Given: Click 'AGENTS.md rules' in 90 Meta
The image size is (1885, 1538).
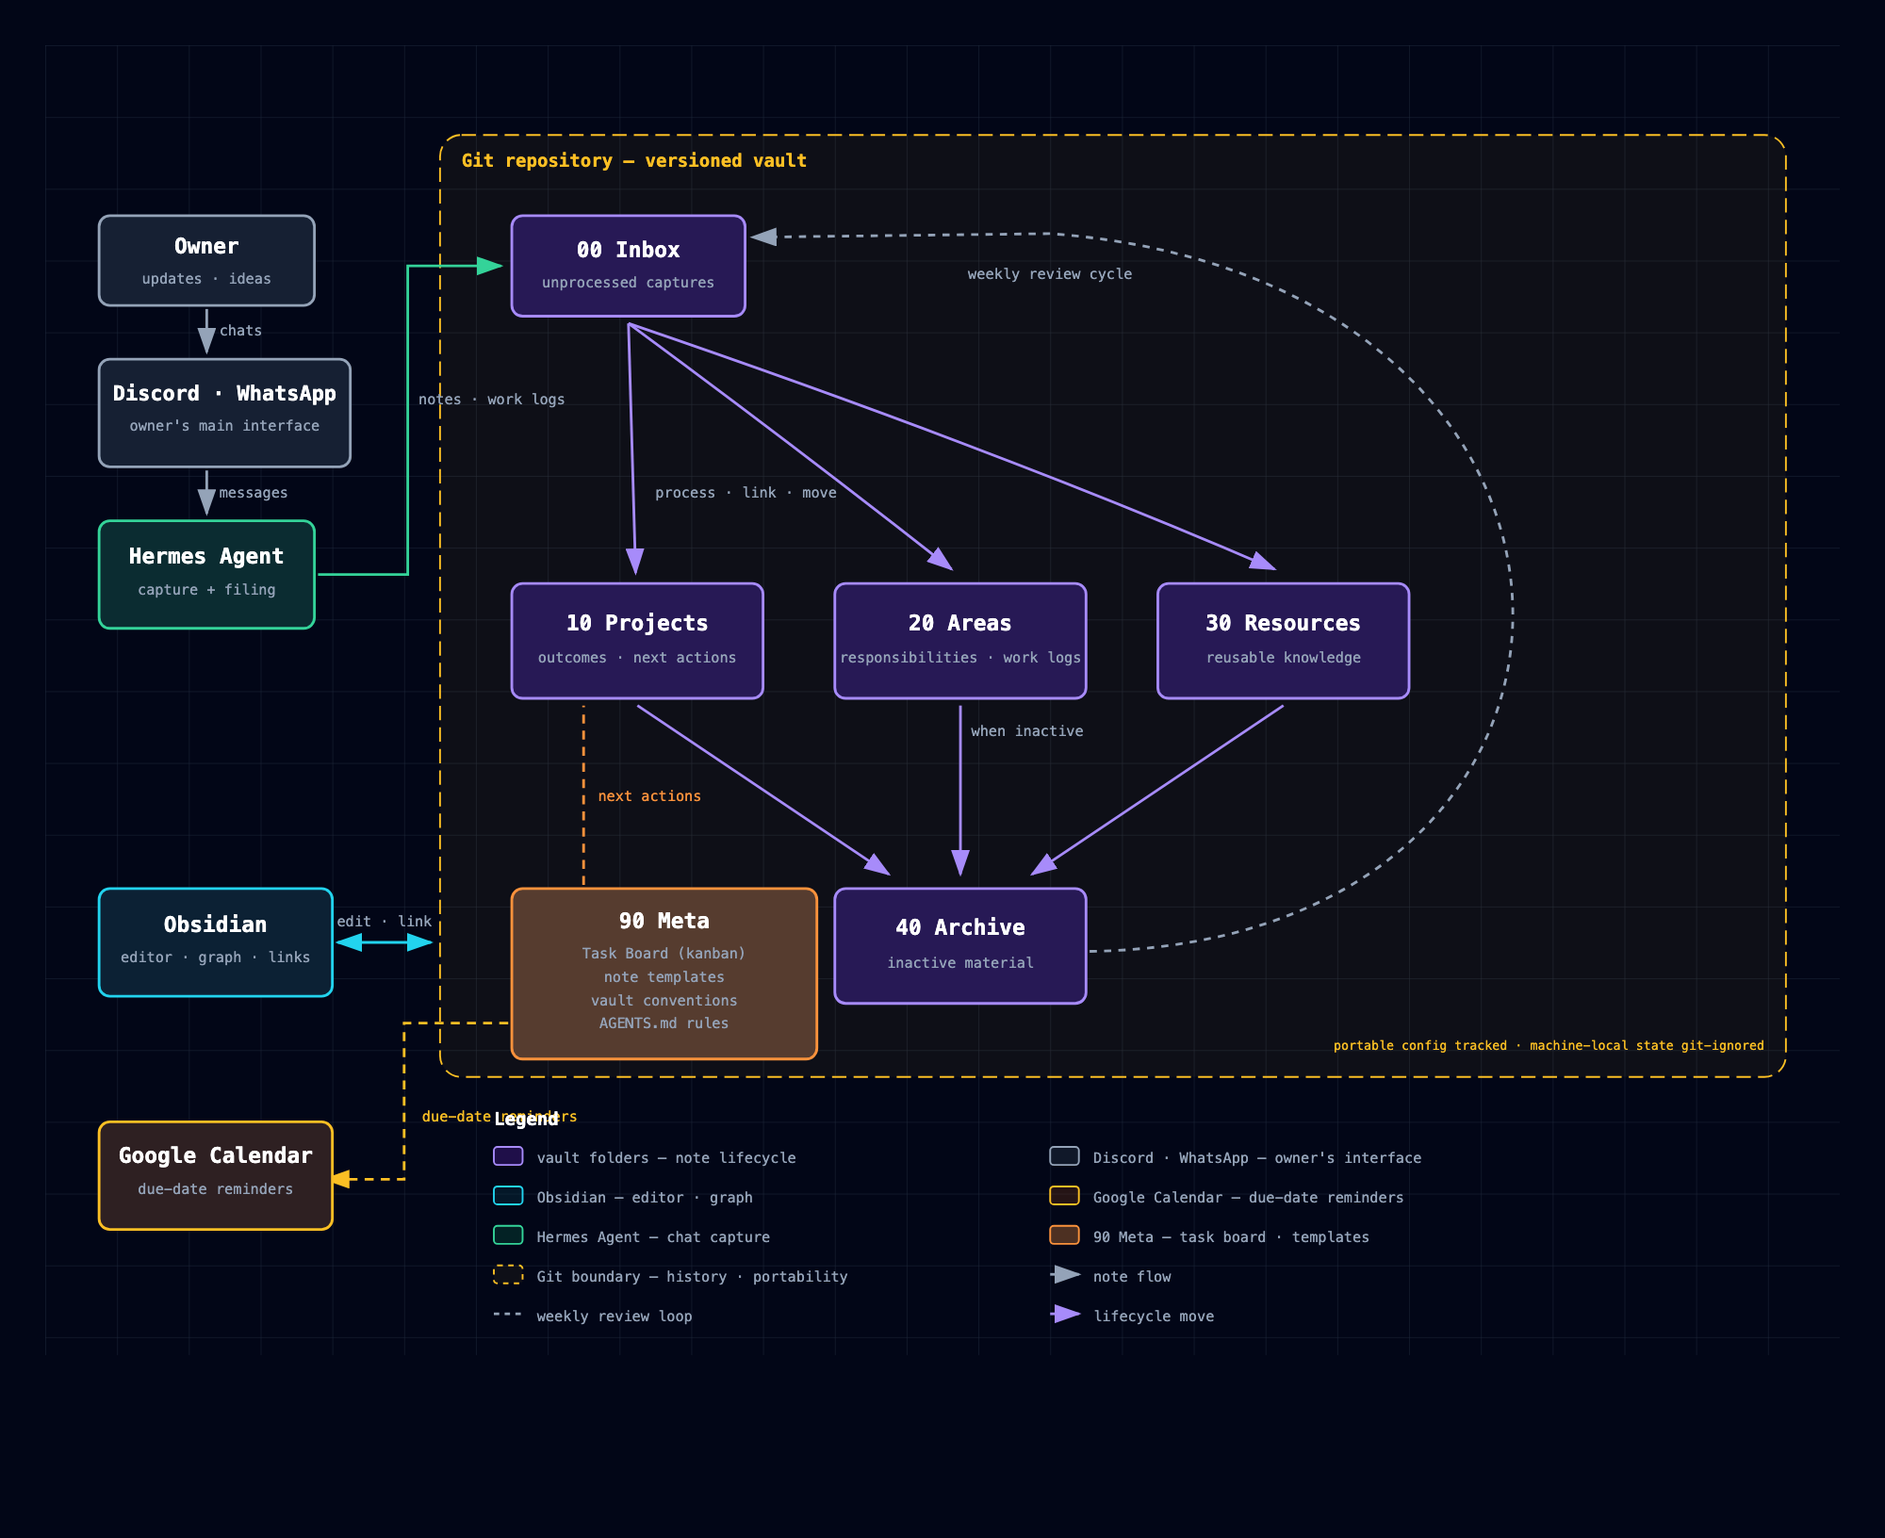Looking at the screenshot, I should pos(664,1023).
